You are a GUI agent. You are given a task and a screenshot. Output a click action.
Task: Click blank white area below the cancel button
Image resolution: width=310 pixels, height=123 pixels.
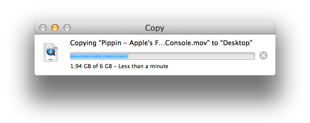(263, 68)
